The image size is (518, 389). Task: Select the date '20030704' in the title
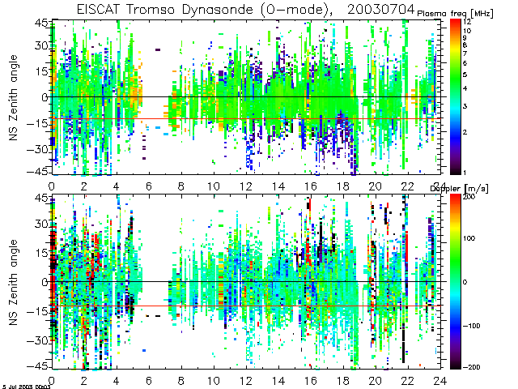(x=380, y=9)
